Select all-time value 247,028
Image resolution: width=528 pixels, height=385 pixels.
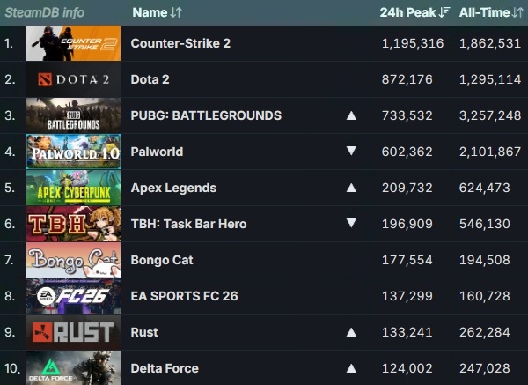(x=485, y=368)
